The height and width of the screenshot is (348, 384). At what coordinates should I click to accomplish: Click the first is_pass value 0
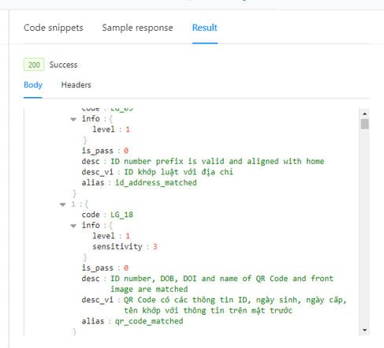point(126,151)
